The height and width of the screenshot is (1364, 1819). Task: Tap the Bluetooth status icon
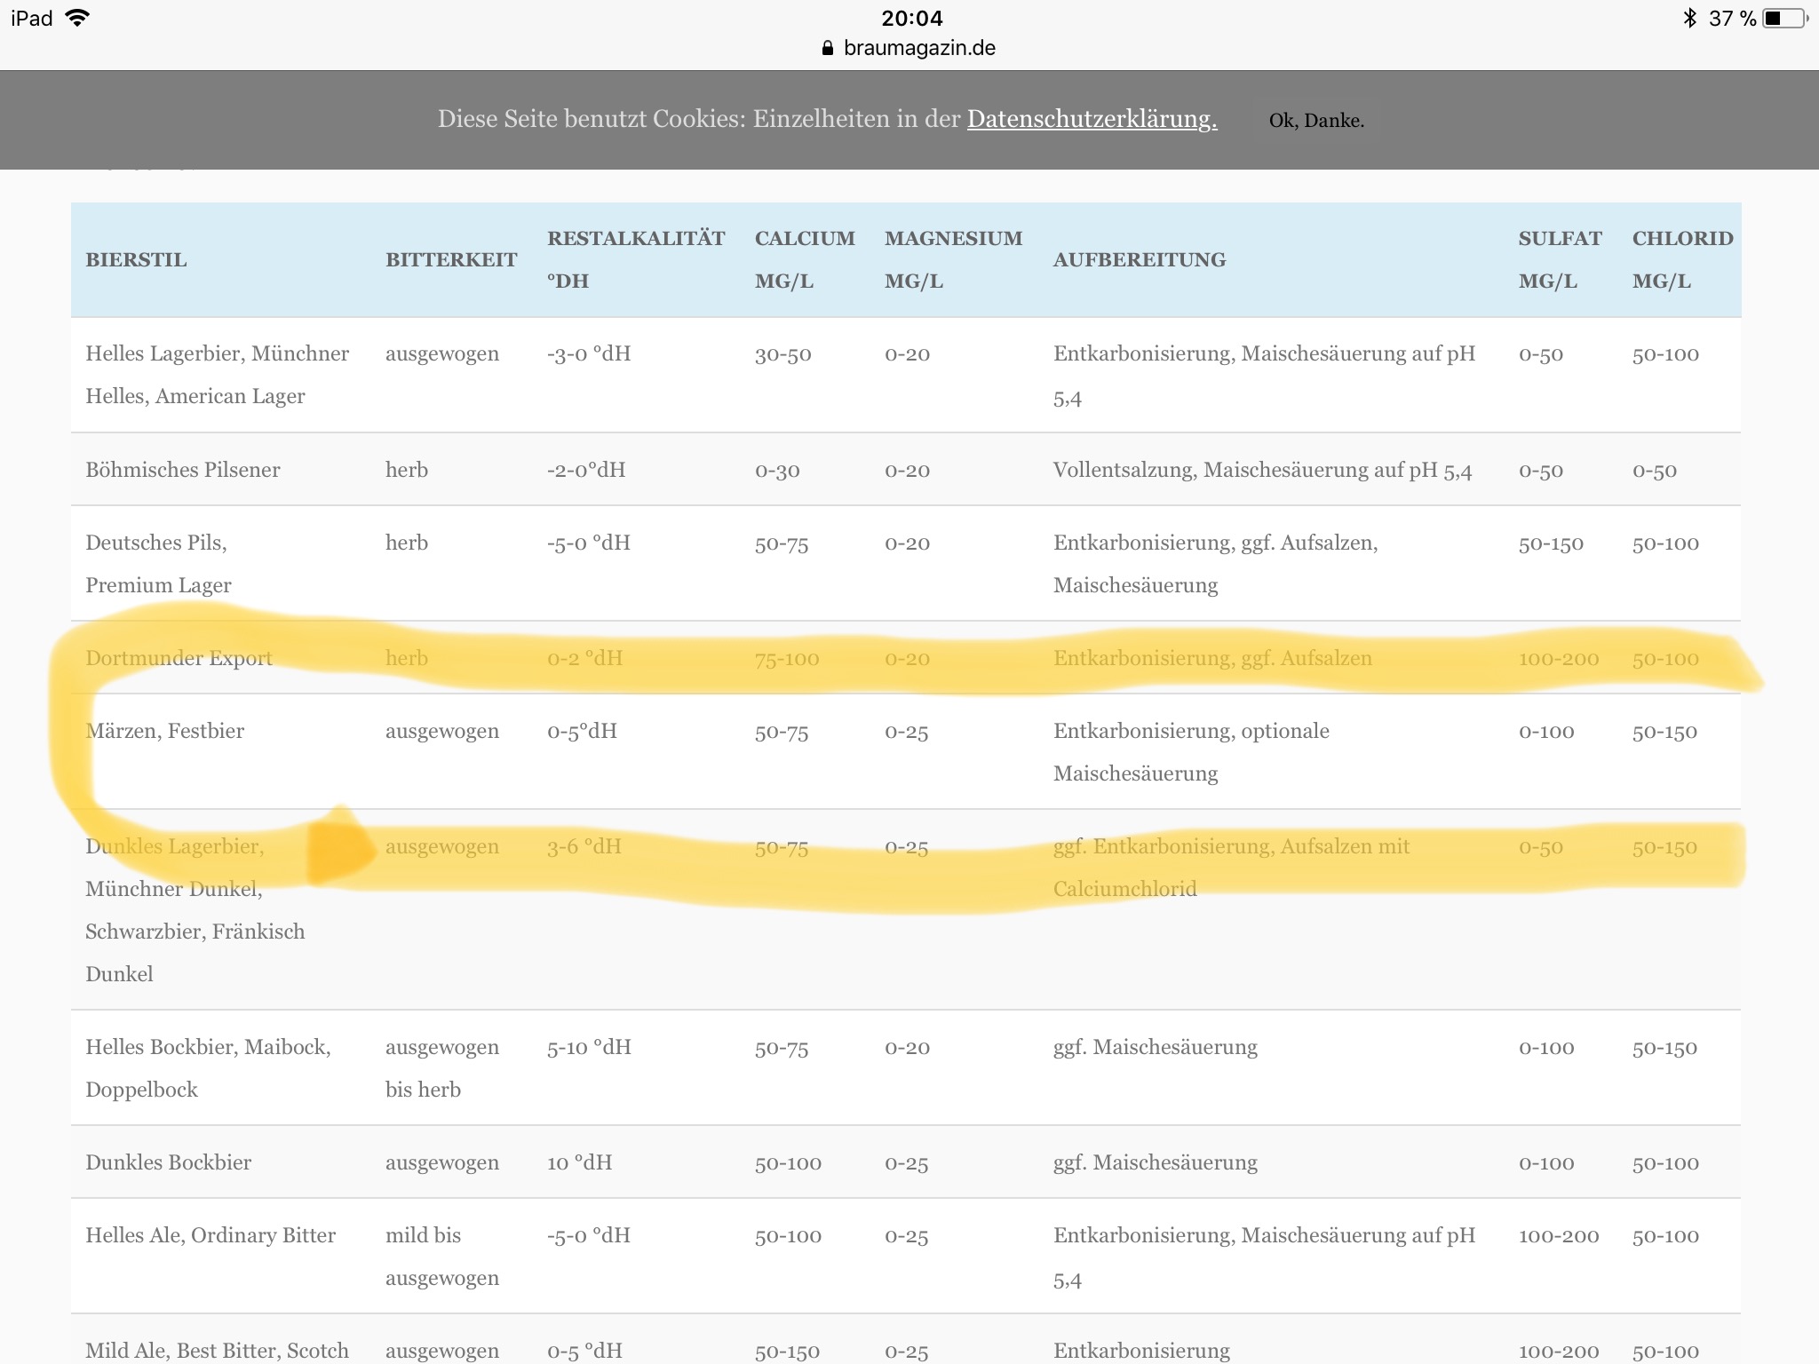click(x=1689, y=18)
